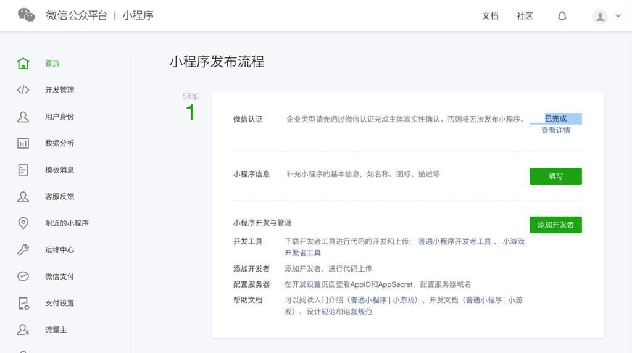Expand the account dropdown arrow
This screenshot has width=632, height=353.
pyautogui.click(x=618, y=15)
